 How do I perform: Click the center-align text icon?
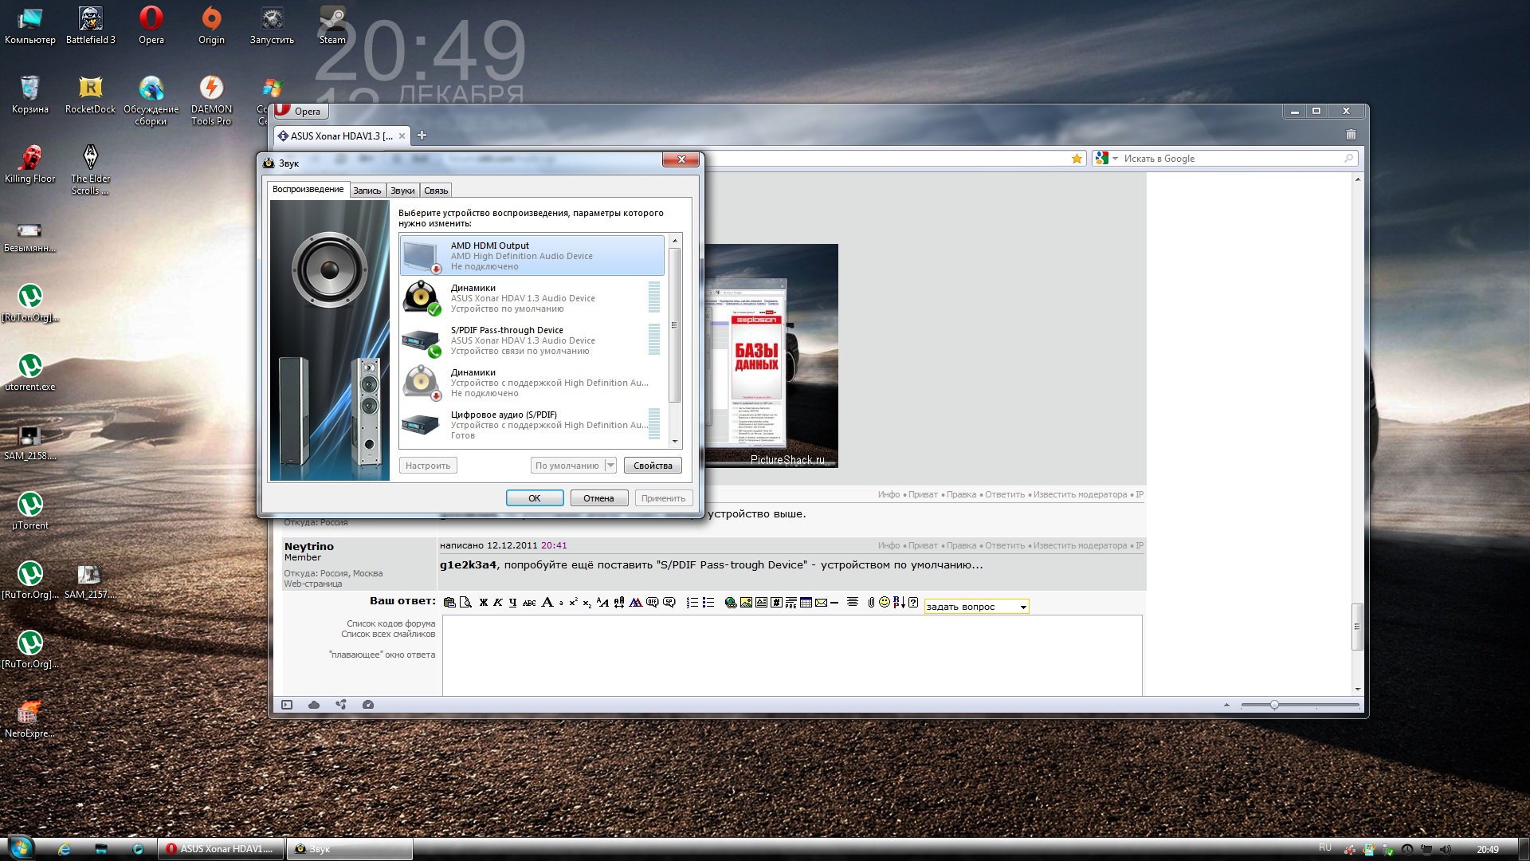tap(853, 602)
